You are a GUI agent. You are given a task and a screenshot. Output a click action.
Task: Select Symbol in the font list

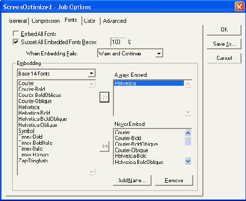tap(26, 131)
